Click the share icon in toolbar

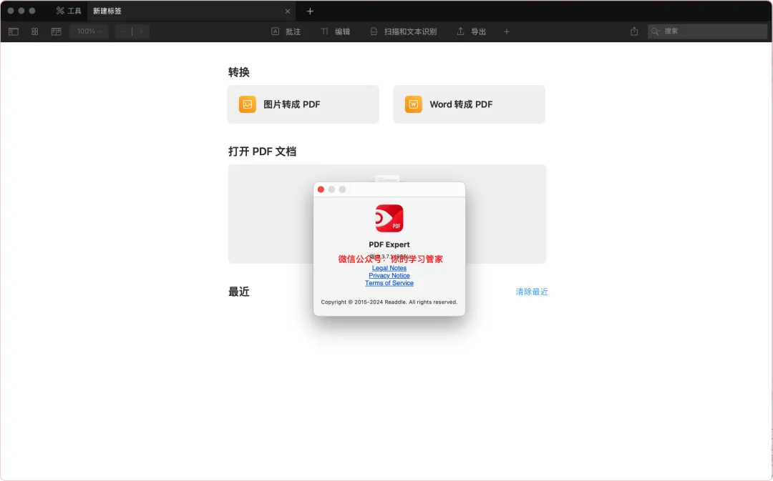(x=634, y=31)
